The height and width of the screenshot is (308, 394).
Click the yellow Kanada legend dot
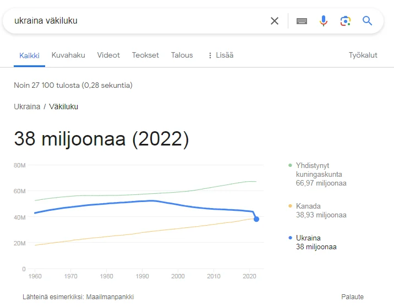click(290, 206)
